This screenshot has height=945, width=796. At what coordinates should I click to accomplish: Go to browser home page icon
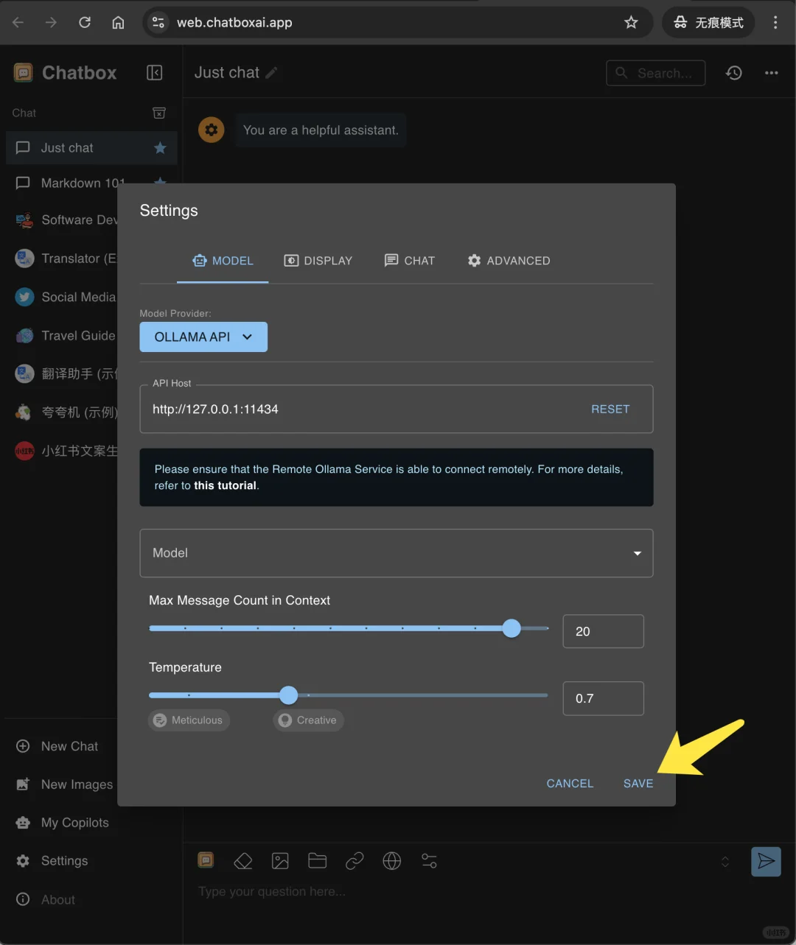118,22
